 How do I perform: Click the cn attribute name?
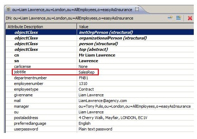16,55
